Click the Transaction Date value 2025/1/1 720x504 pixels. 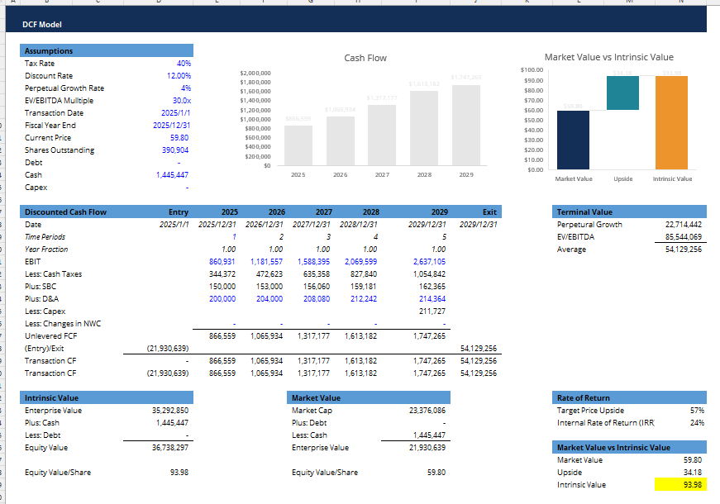[x=175, y=113]
